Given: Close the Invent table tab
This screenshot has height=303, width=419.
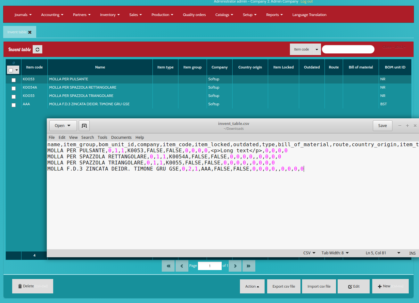Looking at the screenshot, I should [30, 32].
